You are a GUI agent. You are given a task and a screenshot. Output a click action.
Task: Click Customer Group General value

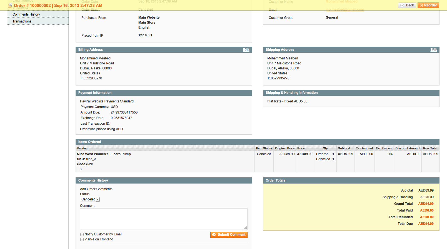tap(332, 17)
